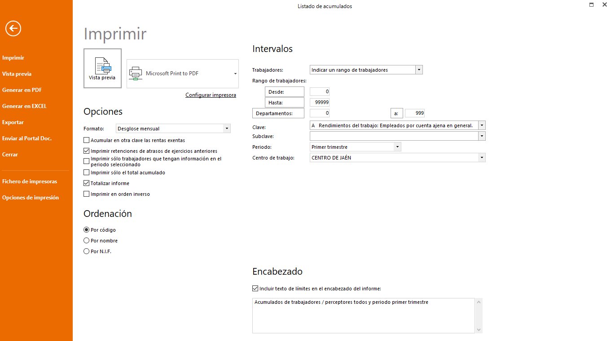This screenshot has height=341, width=611.
Task: Click the Departamentos start field showing 0
Action: coord(320,113)
